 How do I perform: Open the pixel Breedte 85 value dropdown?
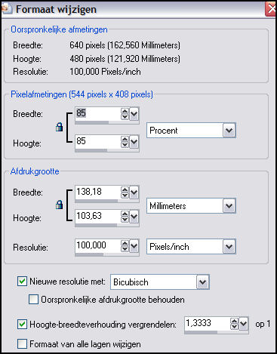tap(134, 114)
